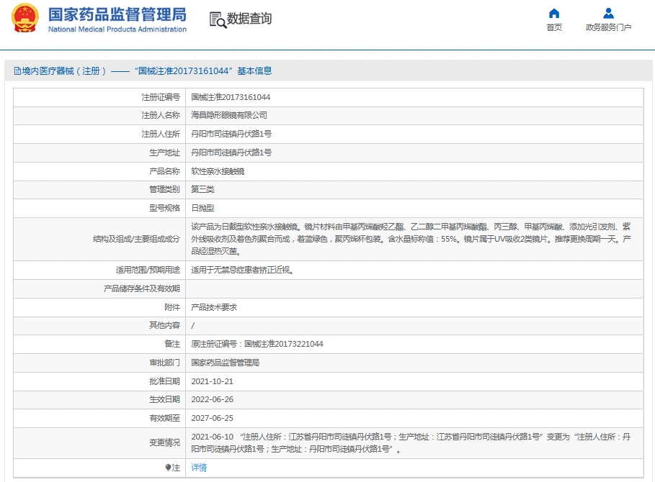This screenshot has height=482, width=655.
Task: Go to 首页 via the house icon
Action: pyautogui.click(x=554, y=14)
